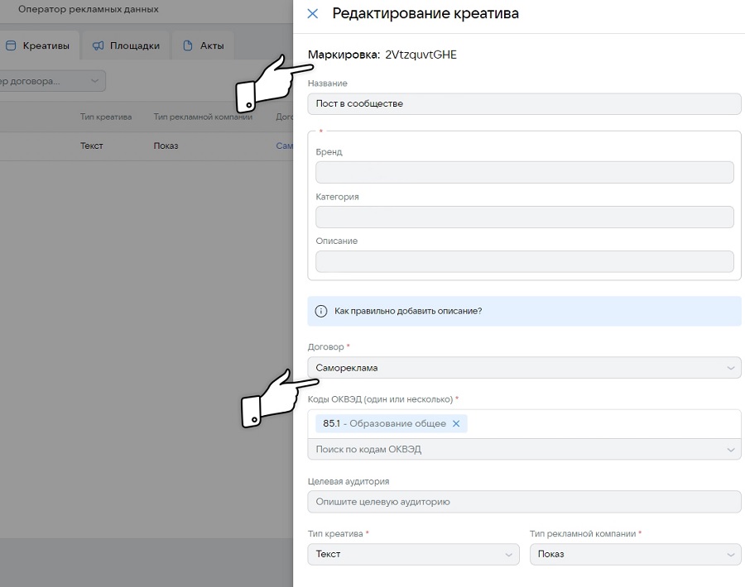Screen dimensions: 745x587
Task: Click the Креативы tab icon
Action: coord(11,46)
